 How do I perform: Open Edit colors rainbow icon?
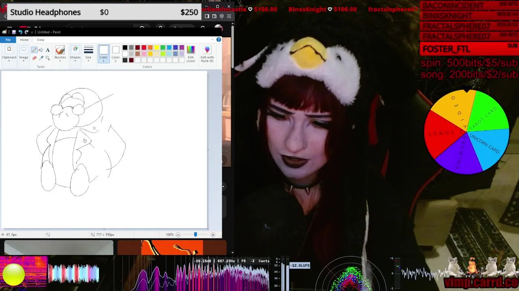pos(191,49)
